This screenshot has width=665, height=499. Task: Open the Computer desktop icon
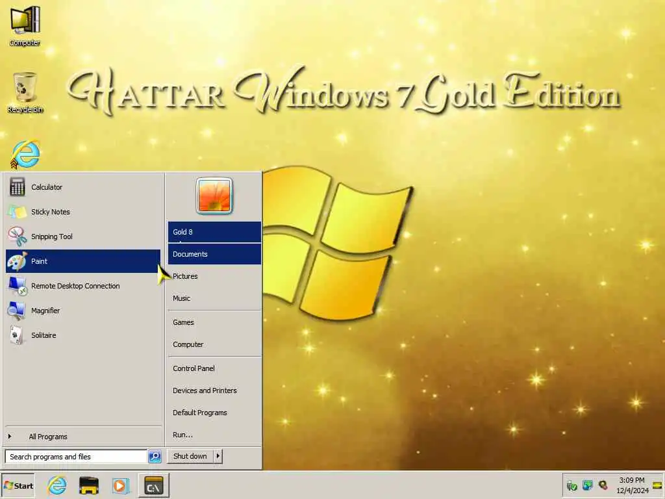click(x=25, y=25)
